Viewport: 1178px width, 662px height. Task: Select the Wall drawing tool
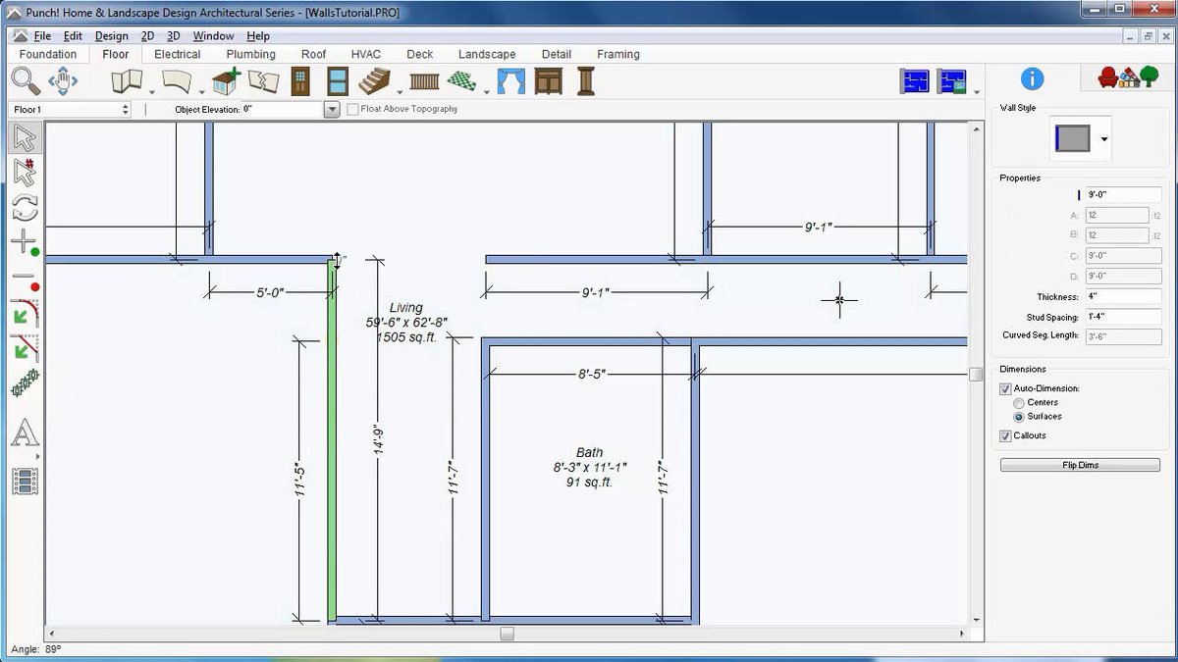click(128, 80)
